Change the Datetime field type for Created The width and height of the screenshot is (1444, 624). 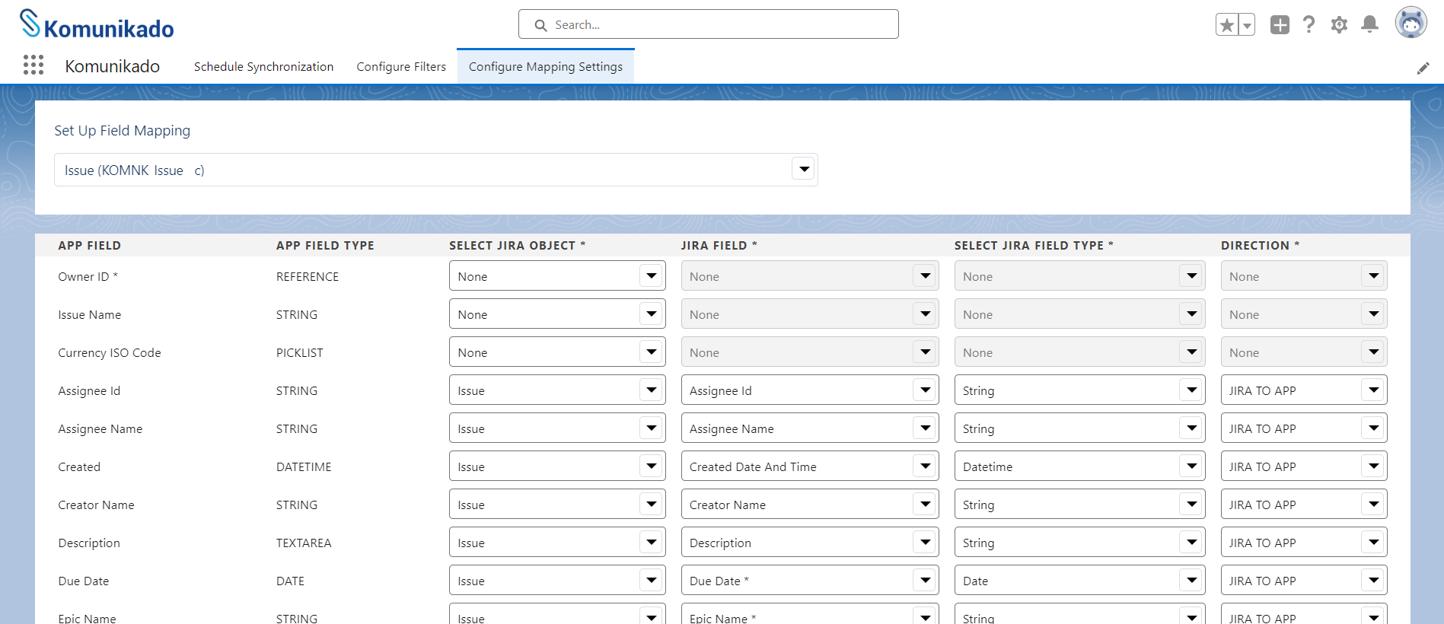click(x=1079, y=466)
